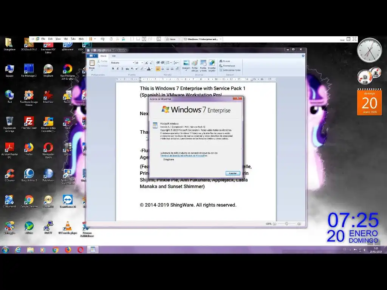The height and width of the screenshot is (290, 387).
Task: Toggle subscript formatting
Action: (132, 69)
